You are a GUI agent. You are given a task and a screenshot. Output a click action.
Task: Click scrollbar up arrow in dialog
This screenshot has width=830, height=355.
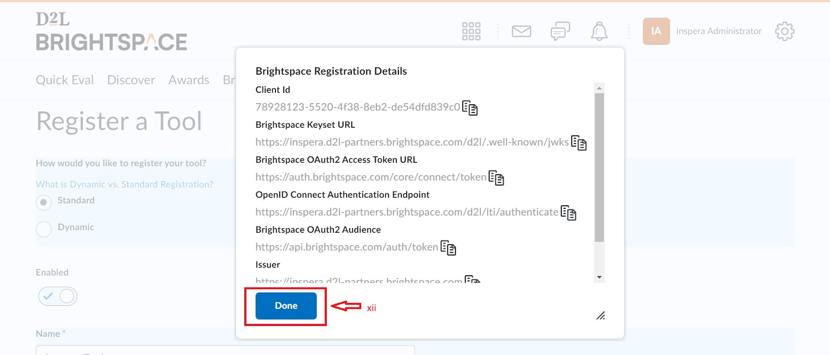(x=599, y=88)
